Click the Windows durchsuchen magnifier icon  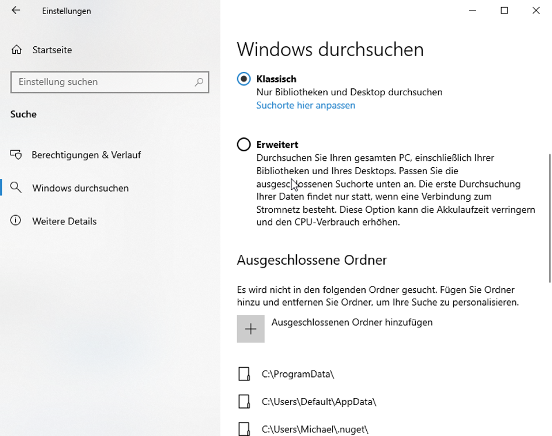[x=16, y=188]
